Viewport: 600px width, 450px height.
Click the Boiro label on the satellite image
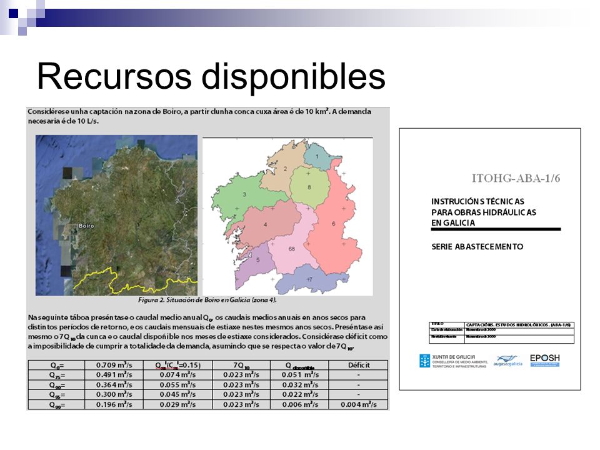[86, 226]
